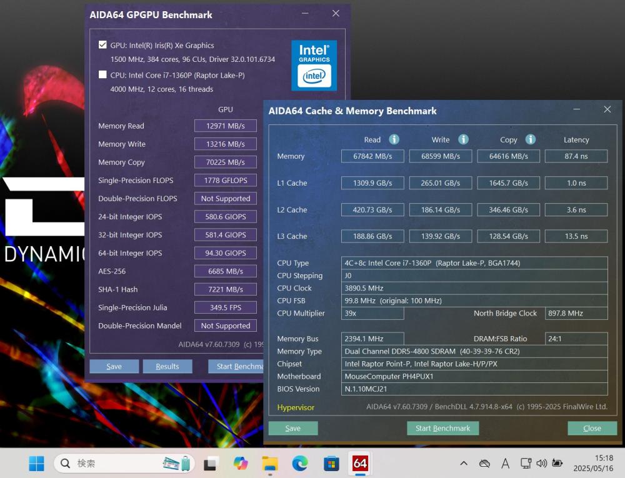Image resolution: width=625 pixels, height=478 pixels.
Task: Select AES-256 value 6685 MB/s
Action: click(x=226, y=271)
